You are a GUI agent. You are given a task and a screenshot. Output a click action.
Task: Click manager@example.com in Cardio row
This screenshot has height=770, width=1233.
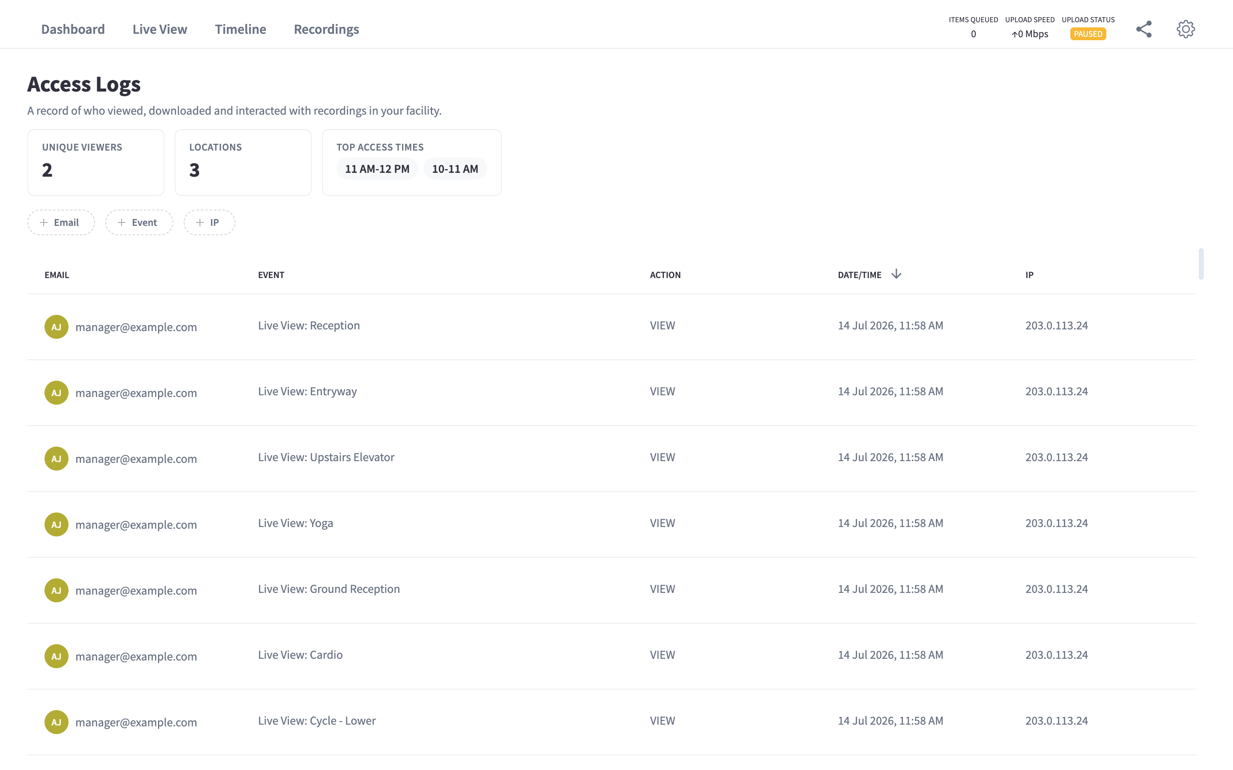tap(136, 657)
